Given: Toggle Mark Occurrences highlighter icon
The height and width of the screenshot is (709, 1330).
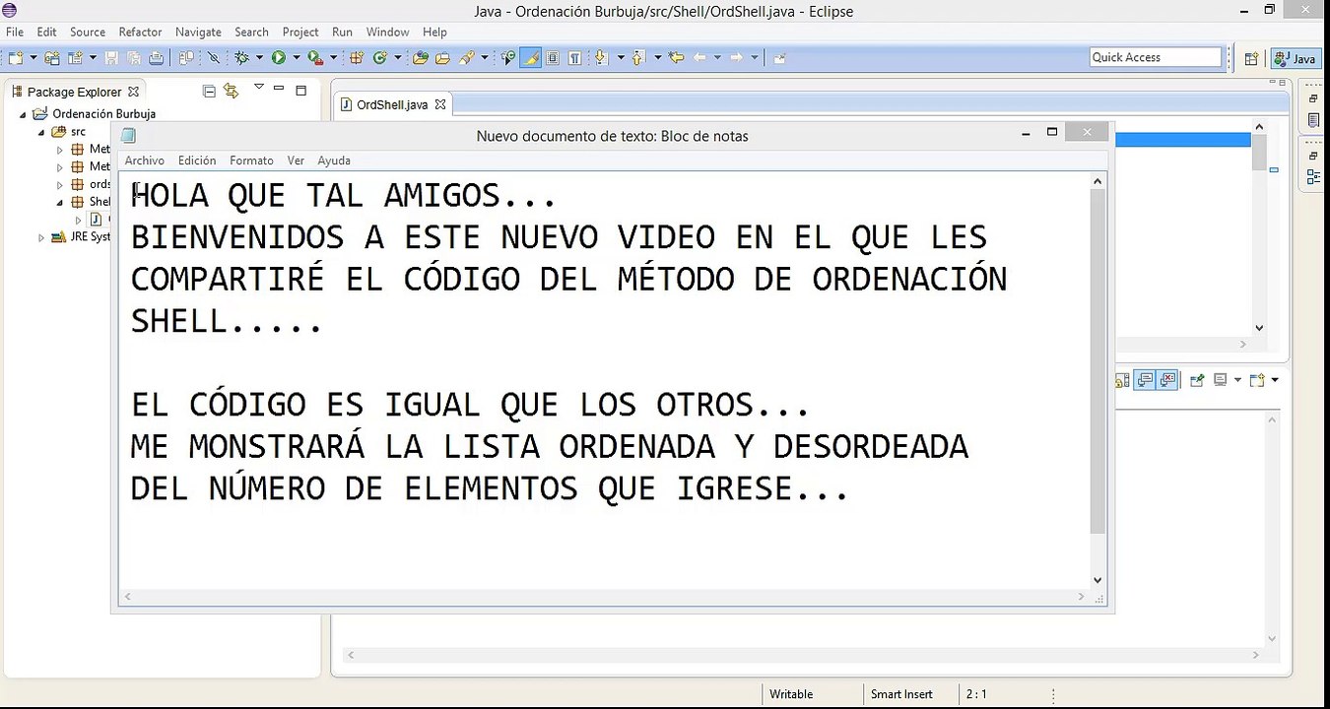Looking at the screenshot, I should (530, 58).
